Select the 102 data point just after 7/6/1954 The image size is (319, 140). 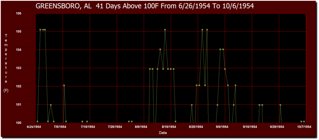point(64,85)
